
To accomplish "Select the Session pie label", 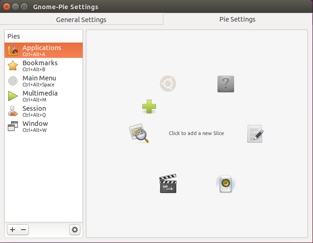I will click(34, 108).
